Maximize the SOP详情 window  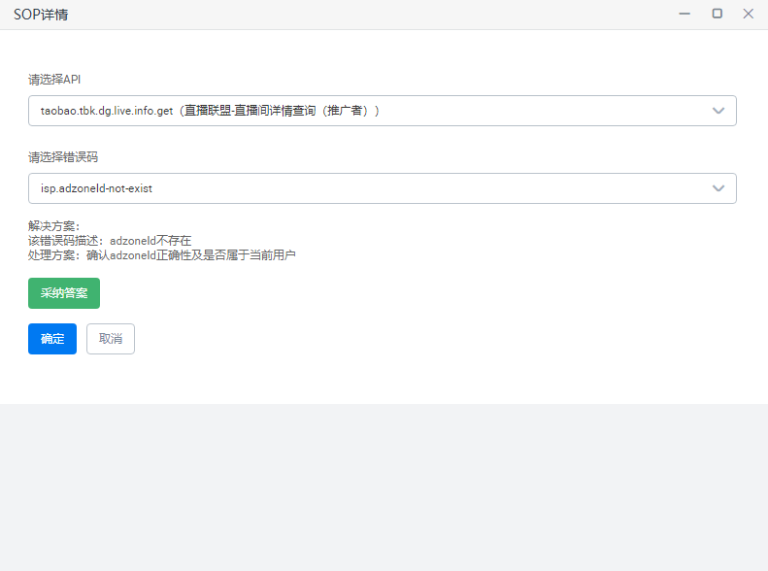(717, 14)
